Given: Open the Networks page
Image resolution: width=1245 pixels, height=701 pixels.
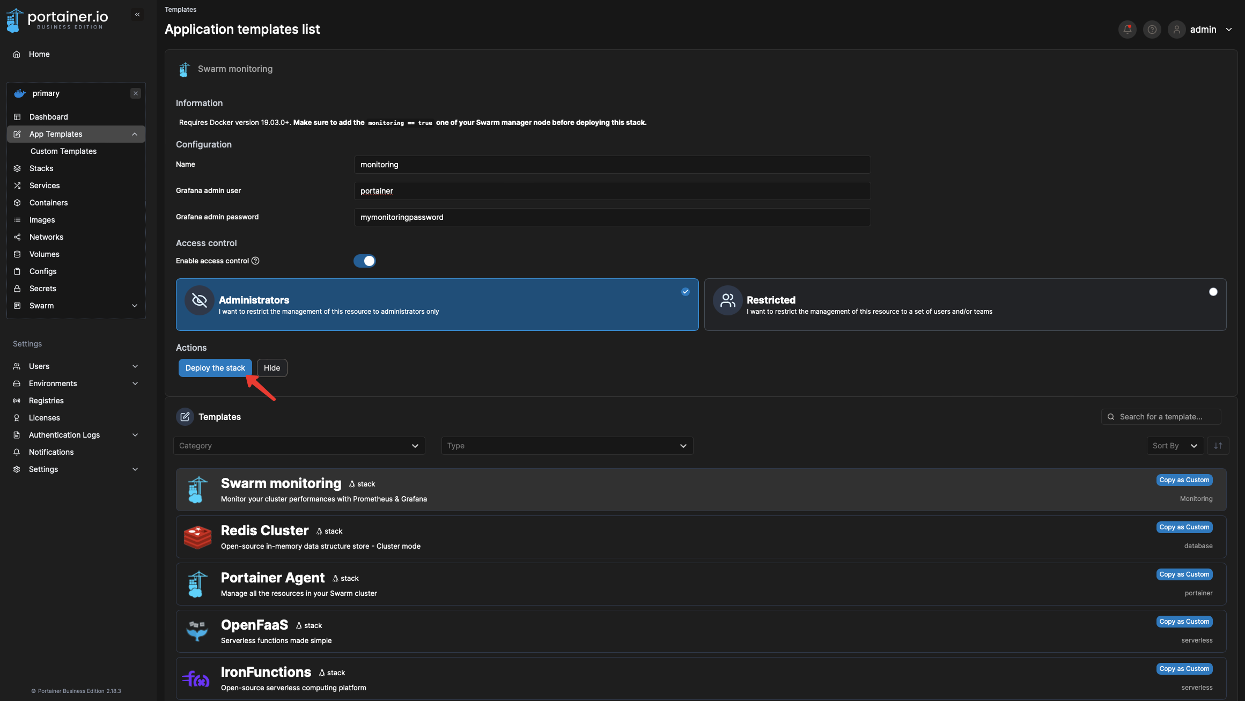Looking at the screenshot, I should 76,237.
